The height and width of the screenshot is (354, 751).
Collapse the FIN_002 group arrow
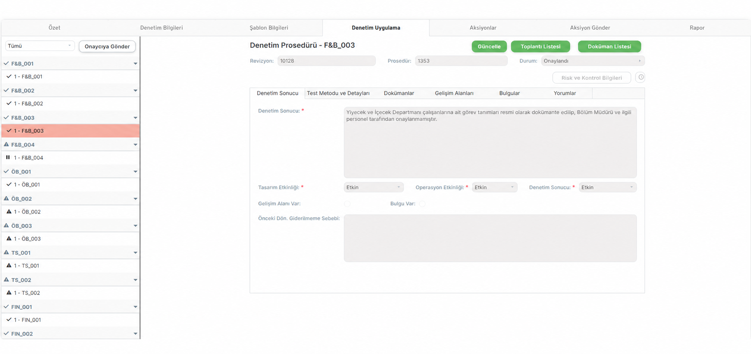coord(135,334)
